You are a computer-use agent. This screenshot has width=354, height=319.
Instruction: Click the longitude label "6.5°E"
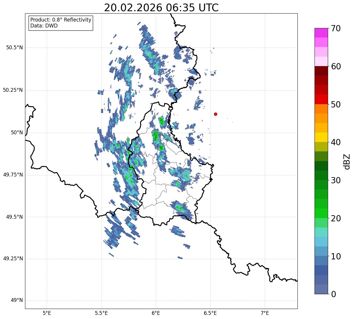211,313
